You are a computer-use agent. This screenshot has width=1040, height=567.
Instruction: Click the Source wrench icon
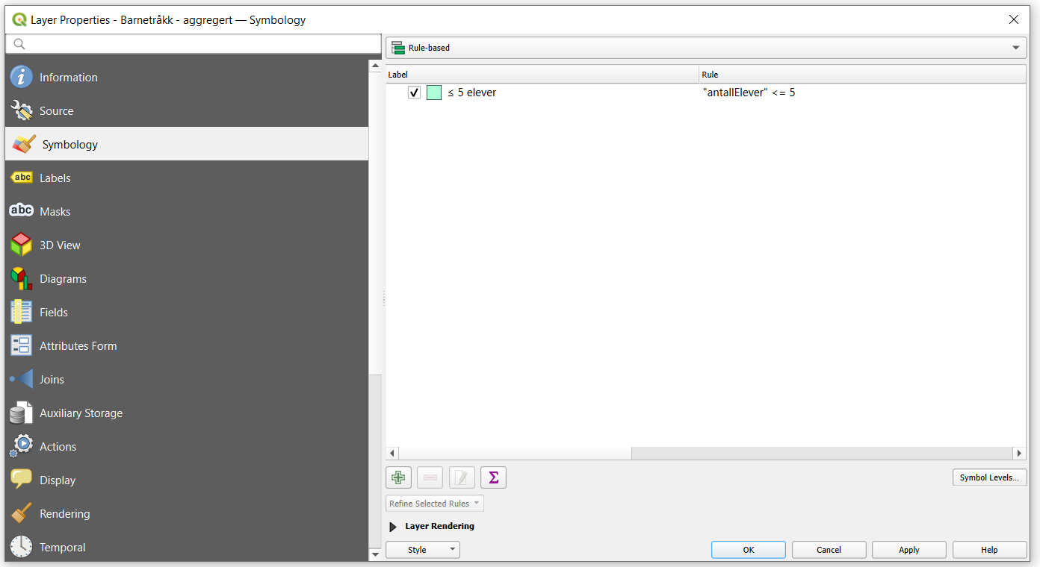click(x=21, y=110)
